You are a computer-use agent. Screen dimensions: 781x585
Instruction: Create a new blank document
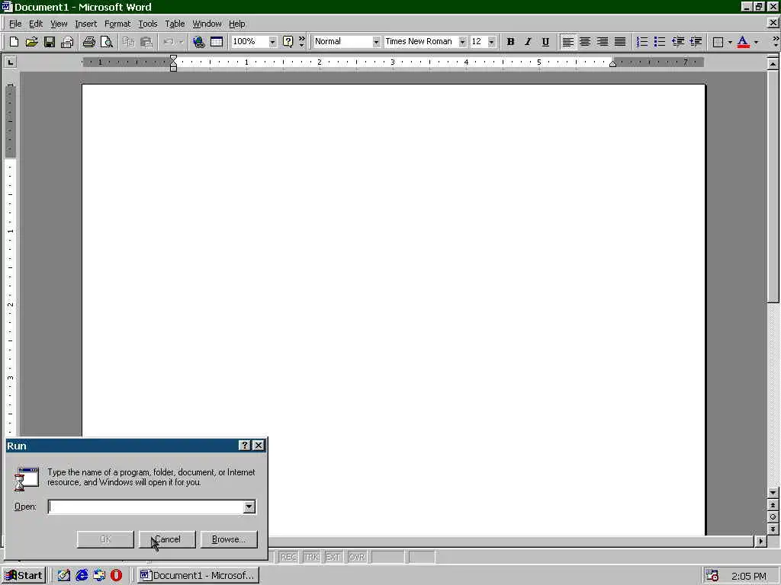click(14, 42)
